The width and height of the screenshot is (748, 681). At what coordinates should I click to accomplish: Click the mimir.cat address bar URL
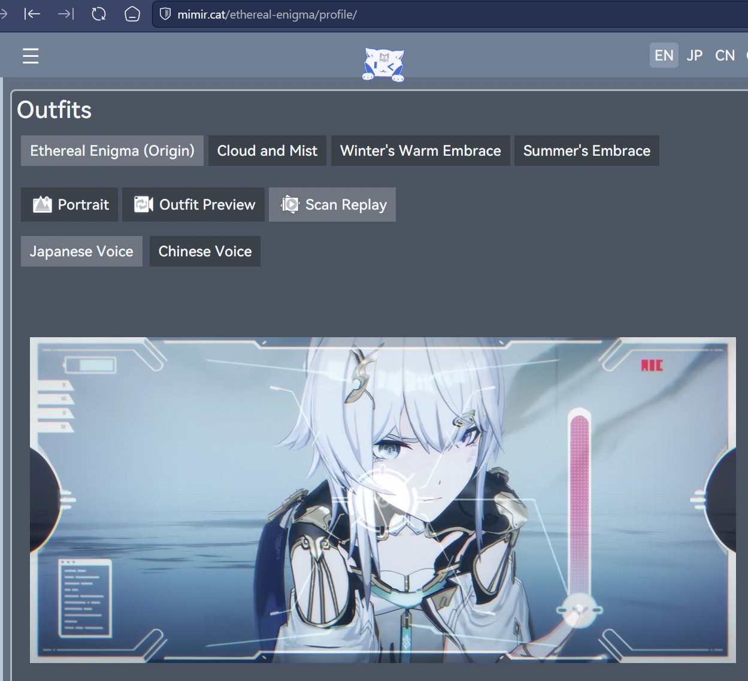click(267, 14)
